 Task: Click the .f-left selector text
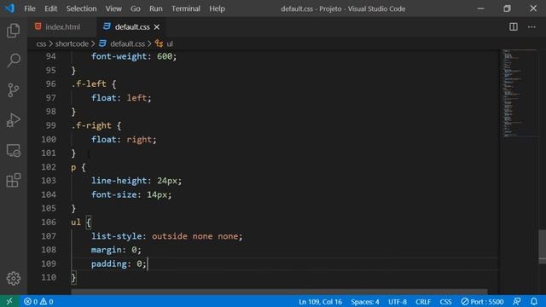[89, 84]
